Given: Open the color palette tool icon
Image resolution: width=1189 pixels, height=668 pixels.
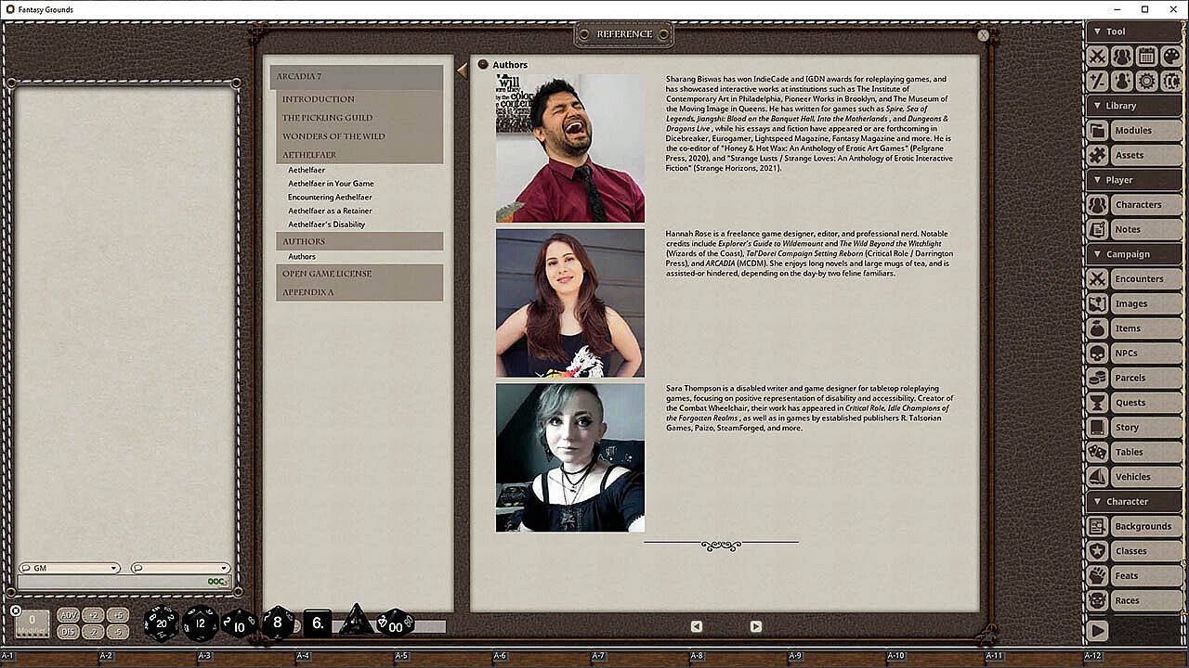Looking at the screenshot, I should pyautogui.click(x=1171, y=56).
